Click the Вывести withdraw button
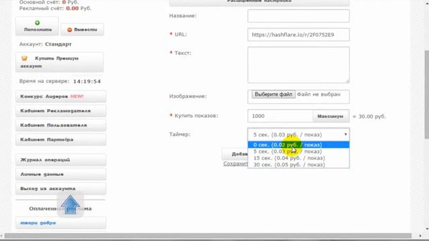The width and height of the screenshot is (429, 241). click(82, 29)
